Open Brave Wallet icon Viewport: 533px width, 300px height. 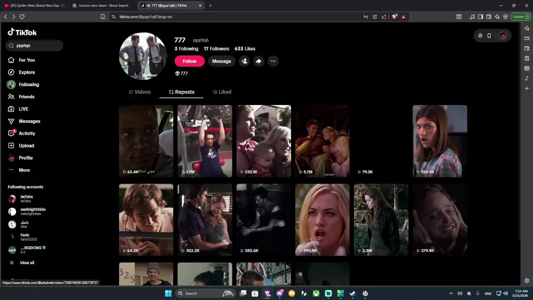489,17
